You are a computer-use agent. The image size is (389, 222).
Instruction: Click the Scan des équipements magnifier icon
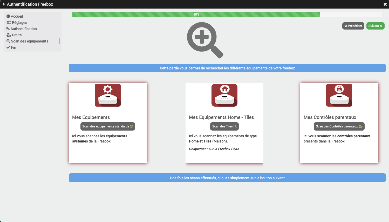point(8,41)
